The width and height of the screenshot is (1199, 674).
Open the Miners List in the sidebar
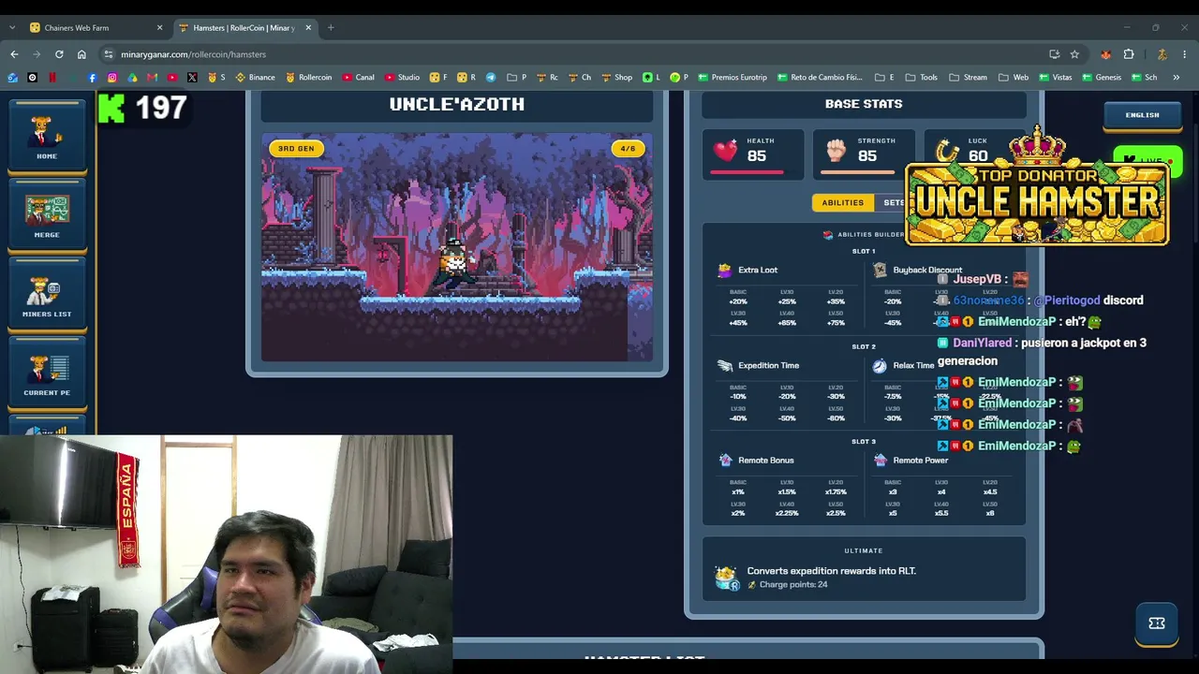(x=47, y=295)
